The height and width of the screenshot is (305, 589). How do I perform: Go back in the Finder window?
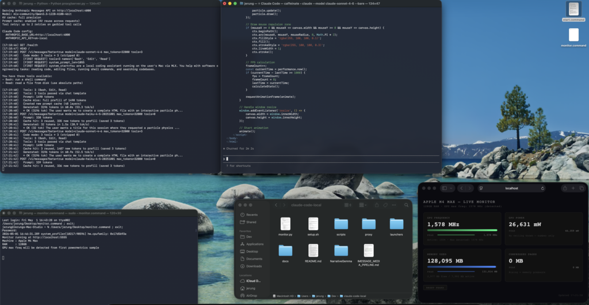(x=276, y=205)
